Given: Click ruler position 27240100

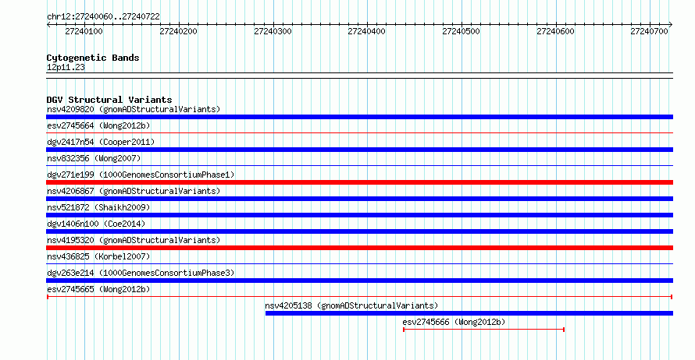Looking at the screenshot, I should pos(84,31).
